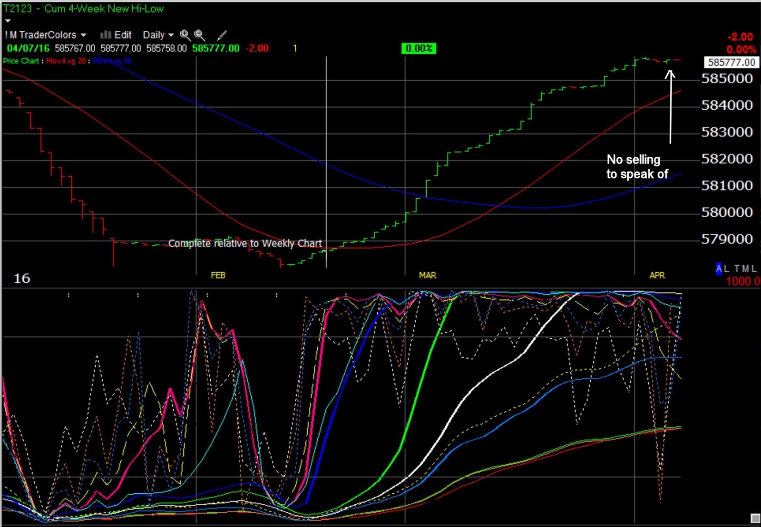Image resolution: width=761 pixels, height=527 pixels.
Task: Click the T interval option in ALTML row
Action: [737, 268]
